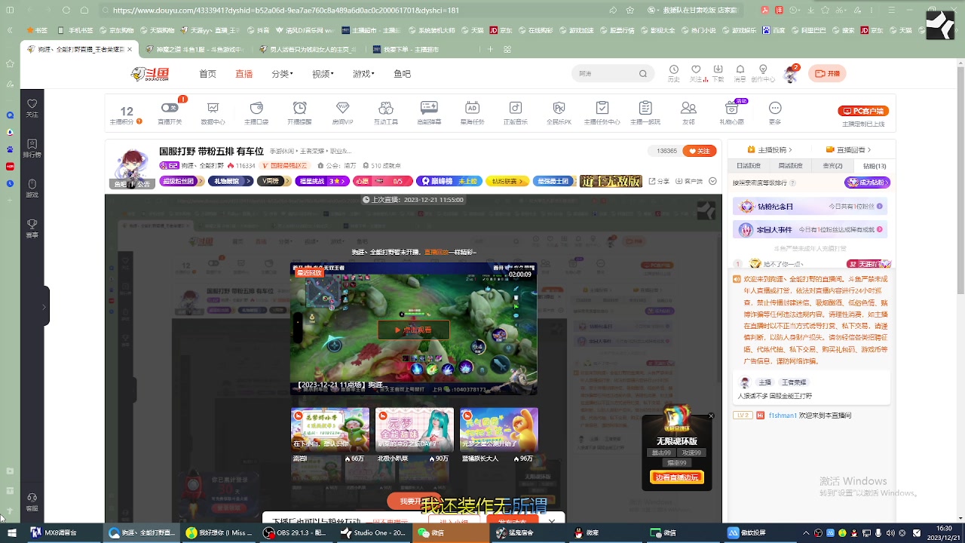Switch to the 周活跃度 tab
Image resolution: width=965 pixels, height=543 pixels.
pos(791,166)
